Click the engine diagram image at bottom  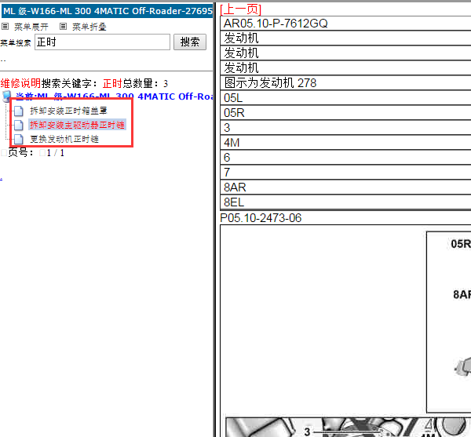348,427
